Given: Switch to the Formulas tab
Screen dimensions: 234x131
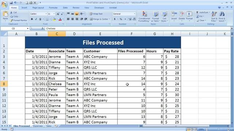Looking at the screenshot, I should pos(53,8).
